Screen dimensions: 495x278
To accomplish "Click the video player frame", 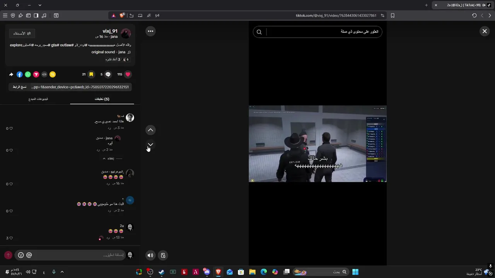I will coord(317,144).
